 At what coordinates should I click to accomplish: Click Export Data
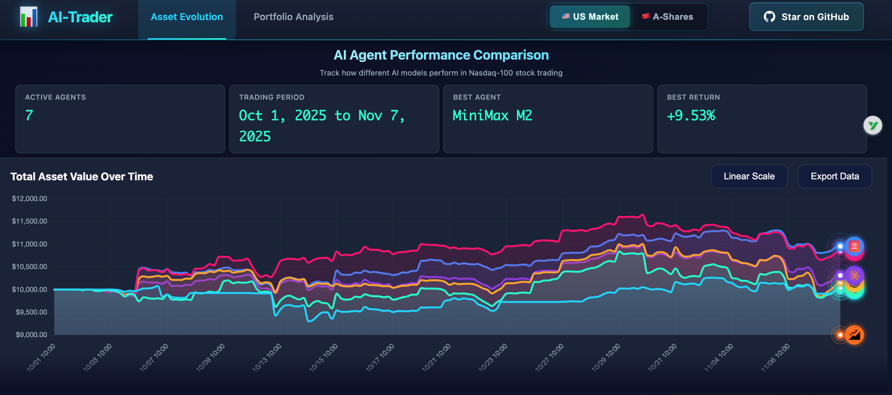tap(835, 176)
